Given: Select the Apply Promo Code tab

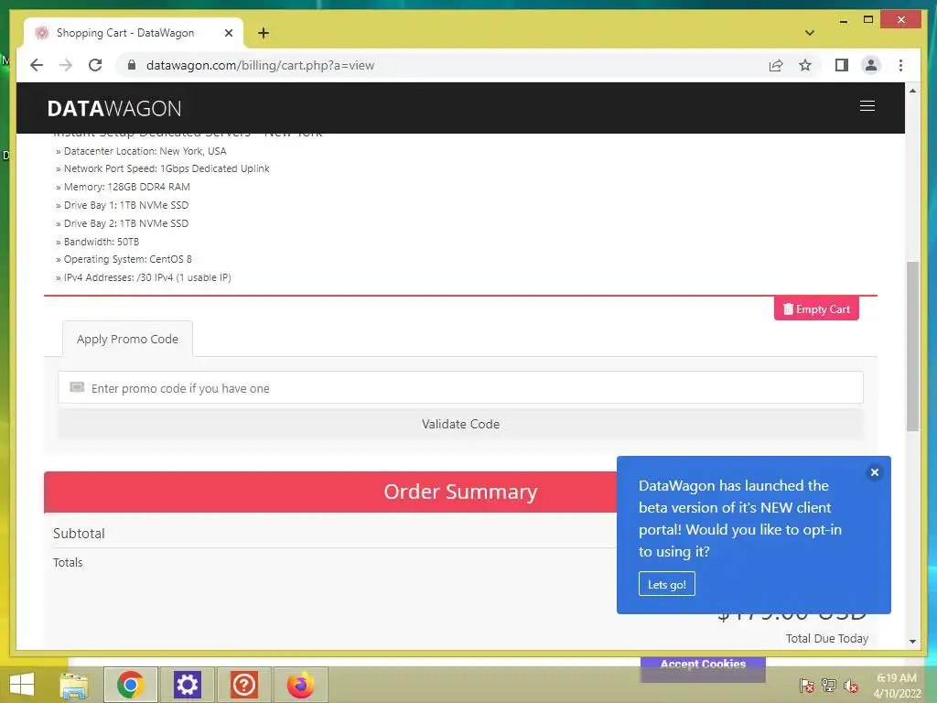Looking at the screenshot, I should click(127, 339).
